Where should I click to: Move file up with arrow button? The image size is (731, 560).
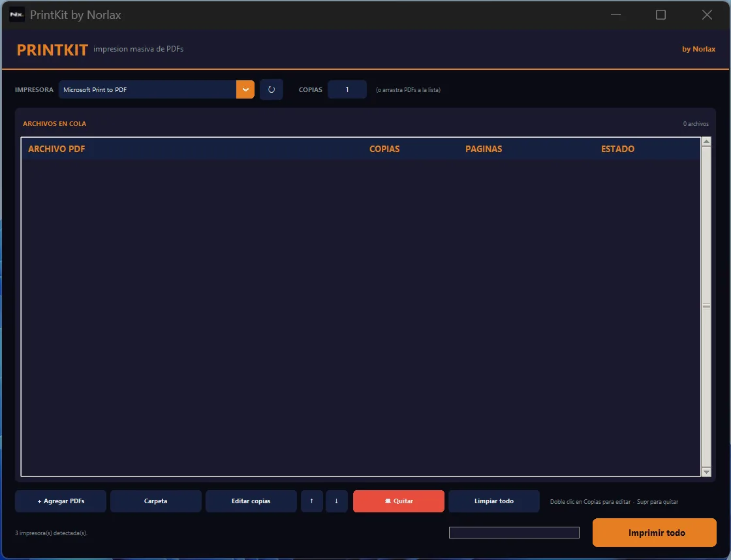[312, 501]
